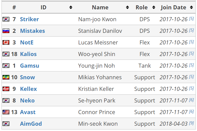Open Mistakes player page

pos(33,31)
